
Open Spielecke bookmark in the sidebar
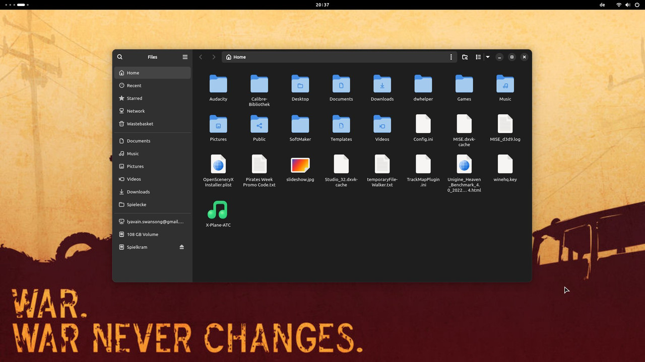[153, 205]
